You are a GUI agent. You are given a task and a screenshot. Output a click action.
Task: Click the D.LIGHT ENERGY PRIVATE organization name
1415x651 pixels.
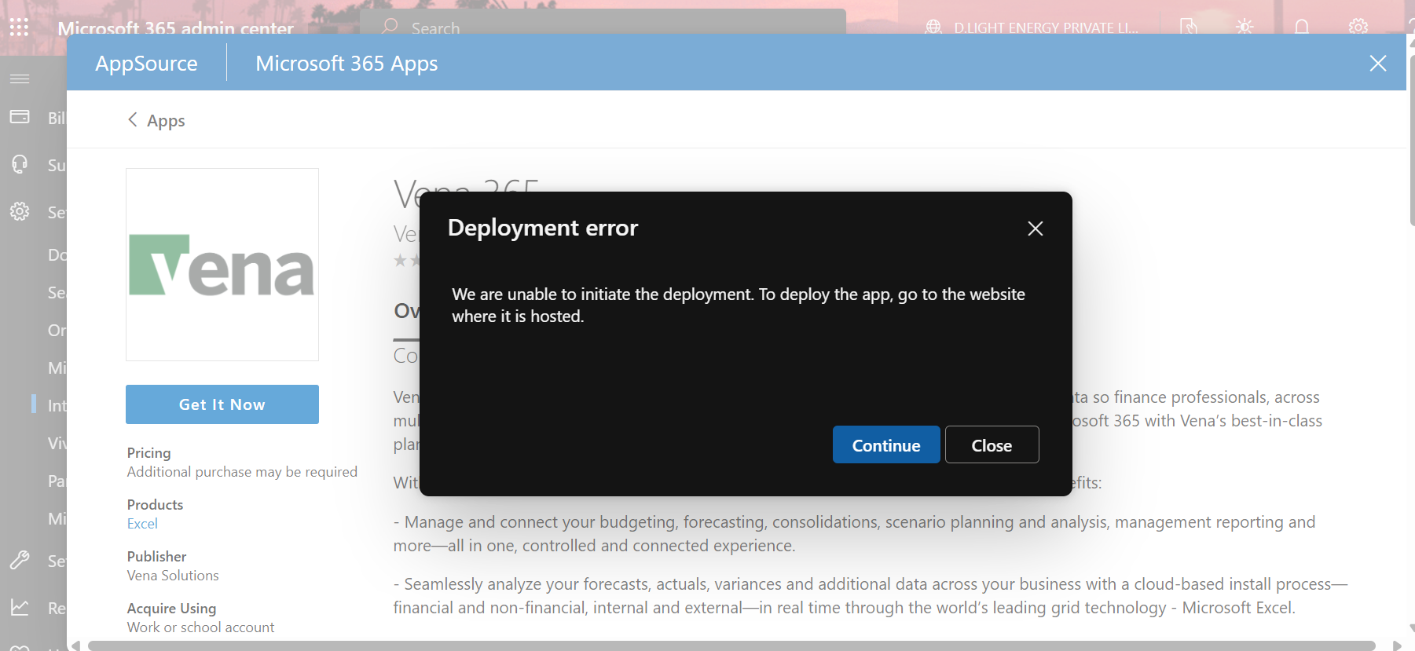click(1046, 28)
